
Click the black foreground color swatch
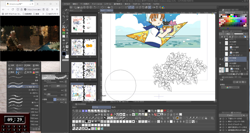64,54
